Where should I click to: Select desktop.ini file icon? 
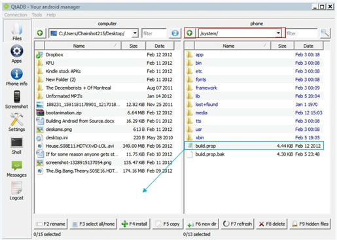tap(40, 138)
